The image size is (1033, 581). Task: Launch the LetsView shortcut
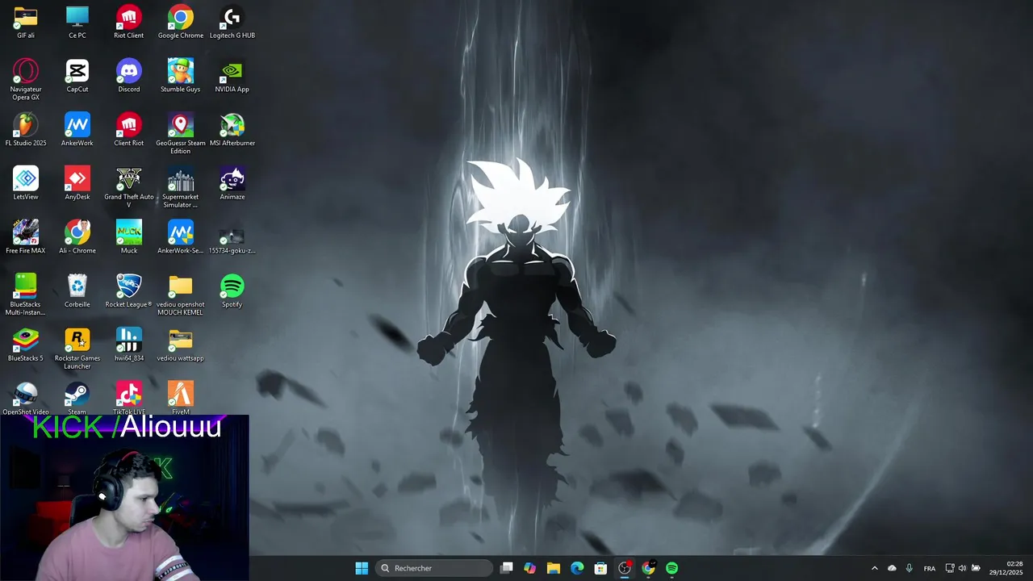[26, 184]
